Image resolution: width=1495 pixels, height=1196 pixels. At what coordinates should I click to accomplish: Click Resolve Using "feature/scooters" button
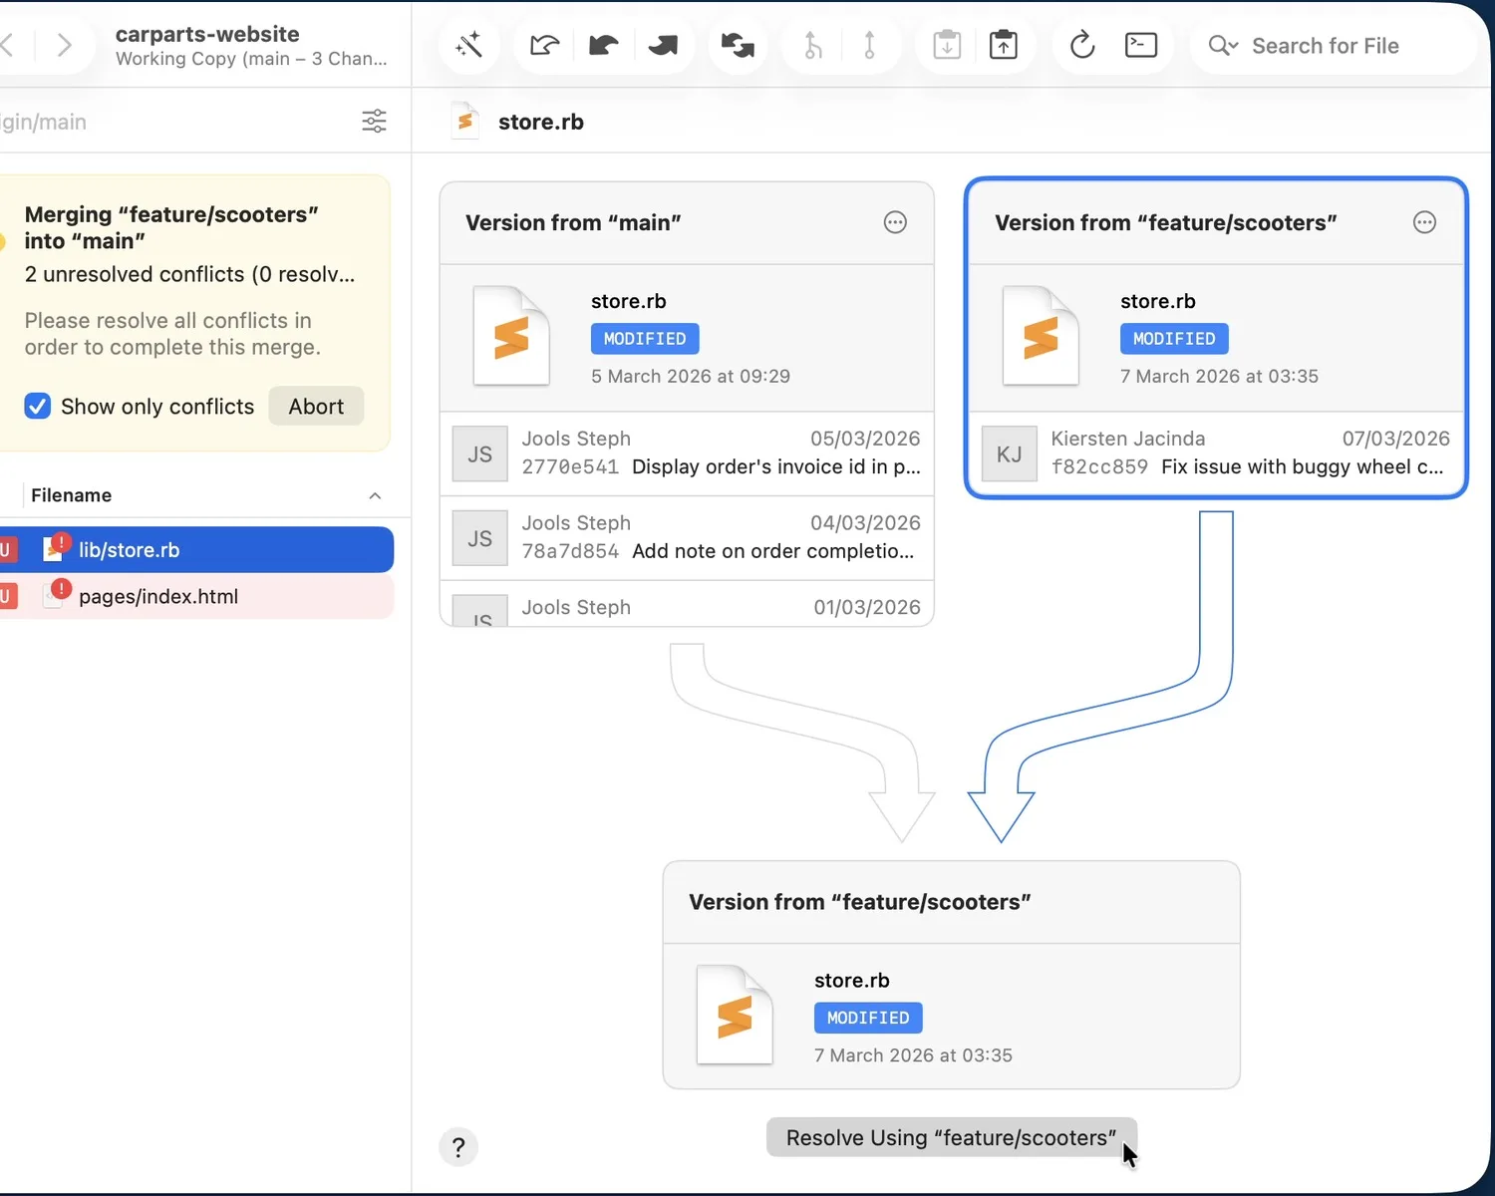click(x=951, y=1138)
